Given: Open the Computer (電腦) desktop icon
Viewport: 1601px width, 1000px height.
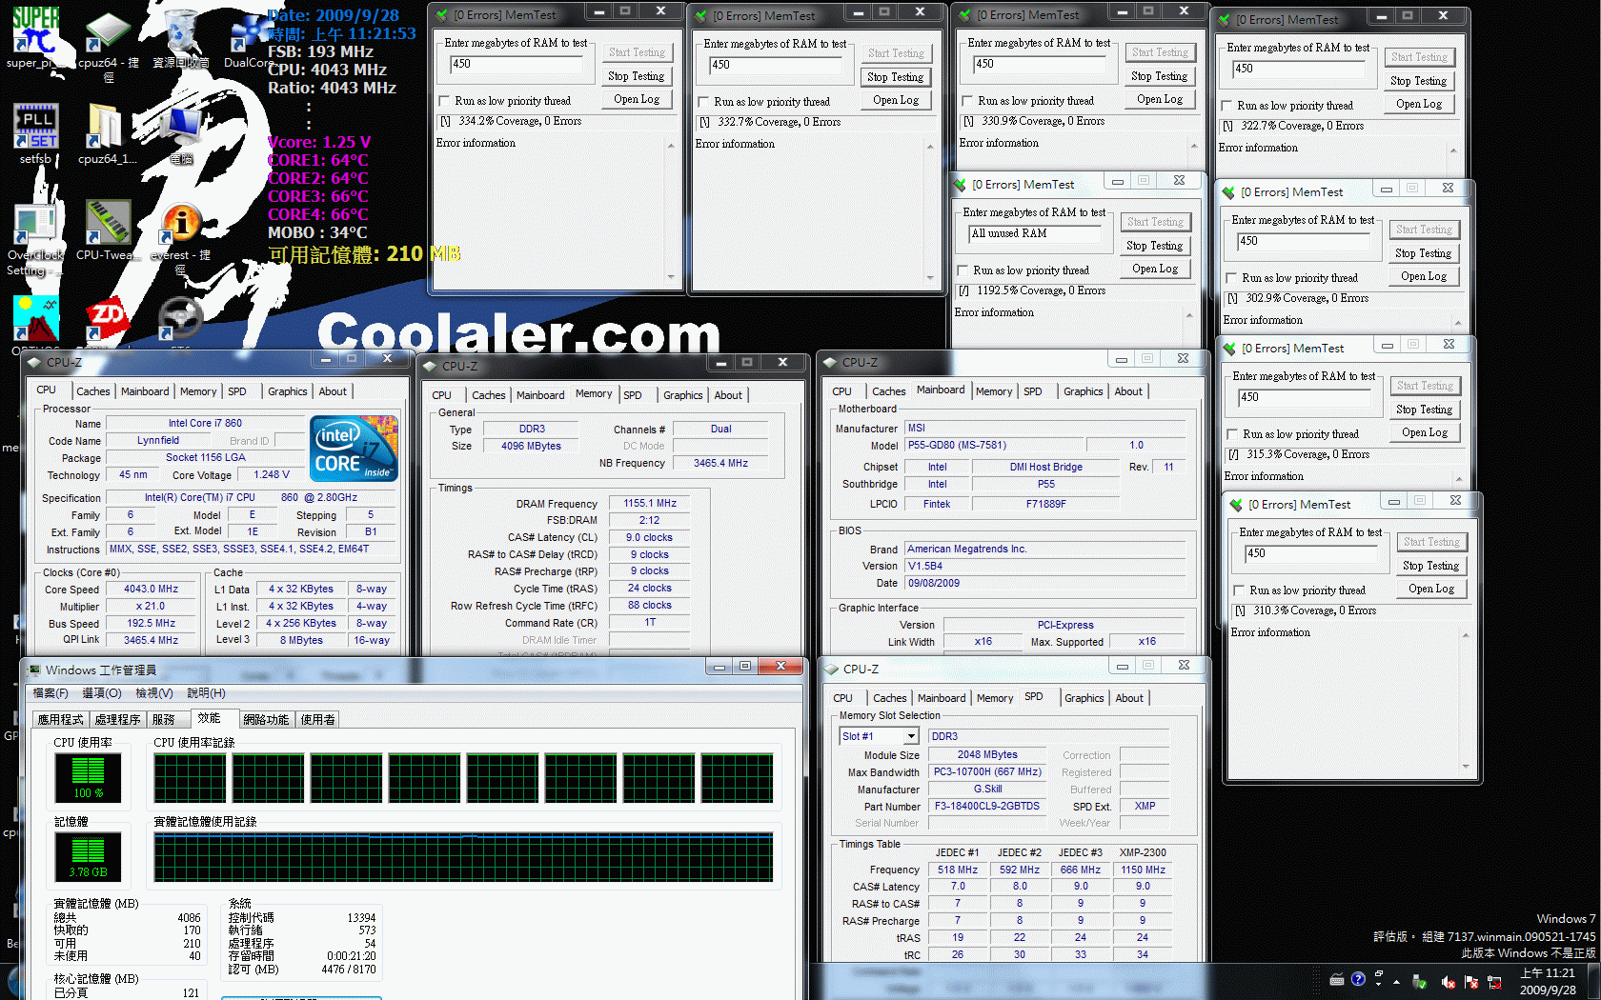Looking at the screenshot, I should tap(181, 128).
